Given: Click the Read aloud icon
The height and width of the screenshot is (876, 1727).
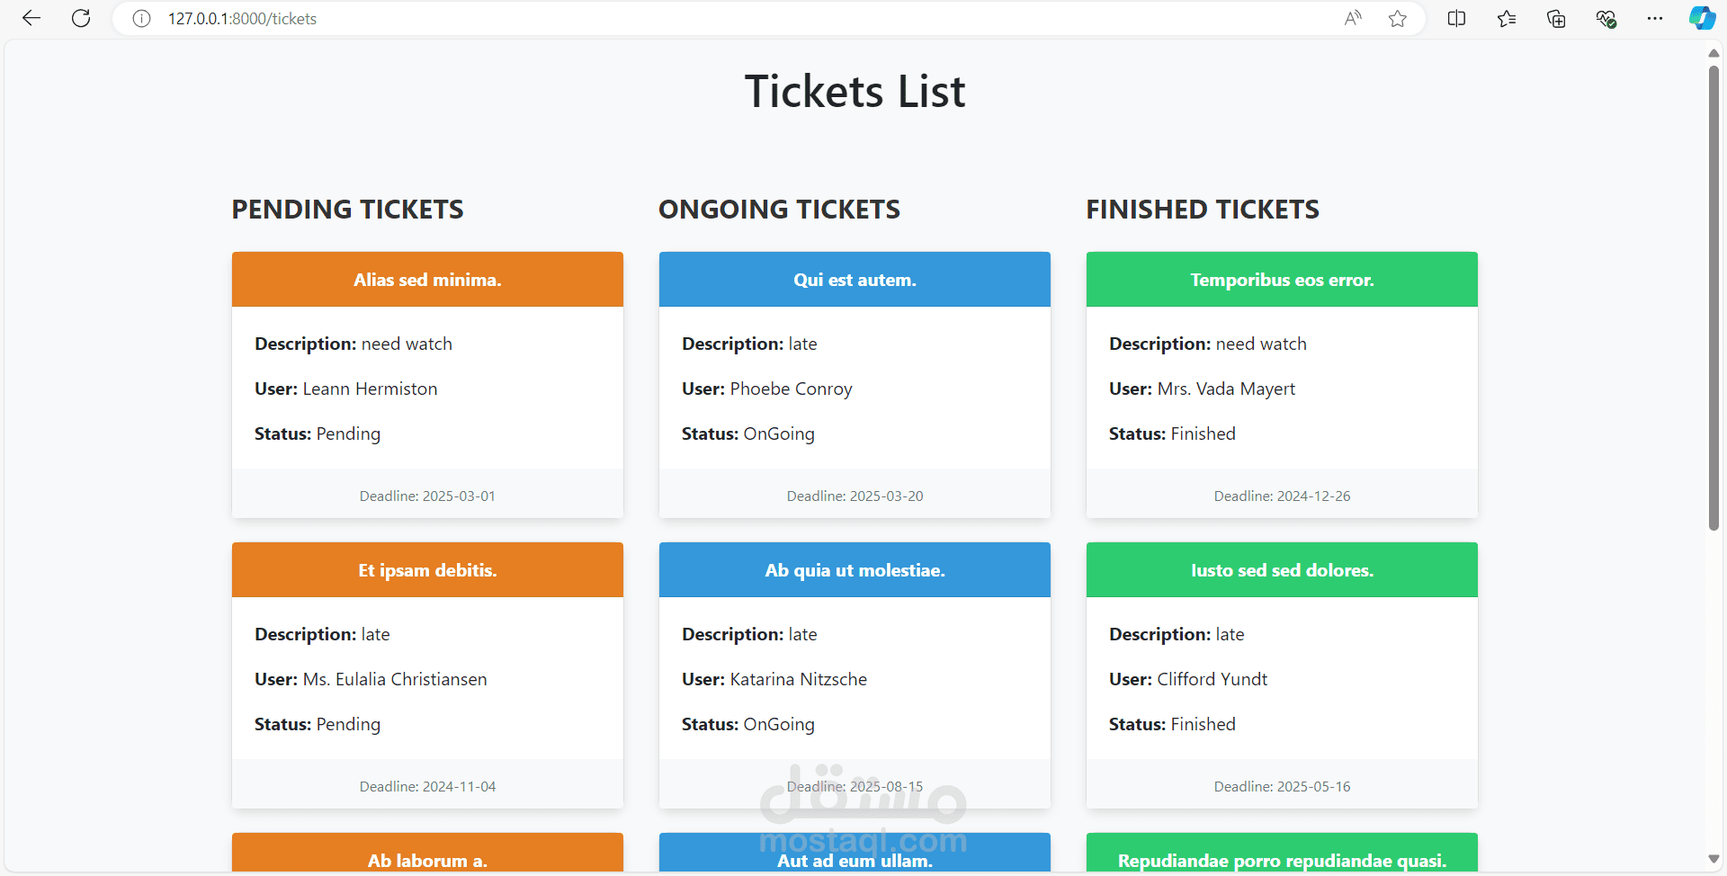Looking at the screenshot, I should [1353, 18].
